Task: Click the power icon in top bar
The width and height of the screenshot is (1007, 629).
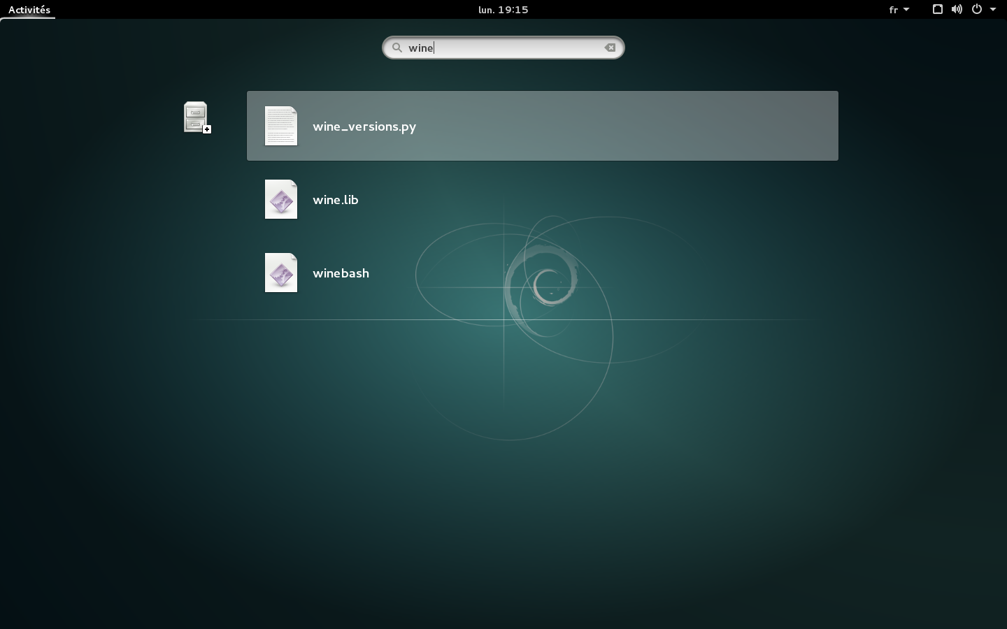Action: (x=977, y=9)
